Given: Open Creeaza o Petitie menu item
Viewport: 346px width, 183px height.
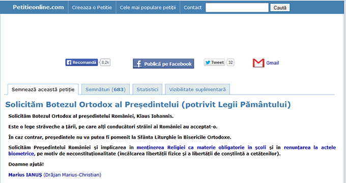Looking at the screenshot, I should [x=92, y=8].
